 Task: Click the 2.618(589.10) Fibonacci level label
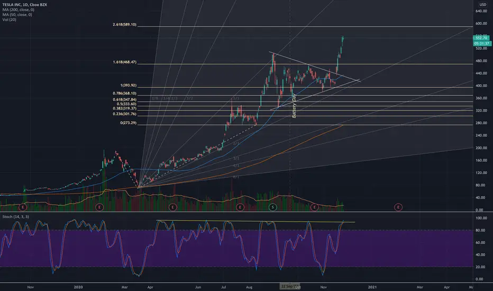pos(124,24)
